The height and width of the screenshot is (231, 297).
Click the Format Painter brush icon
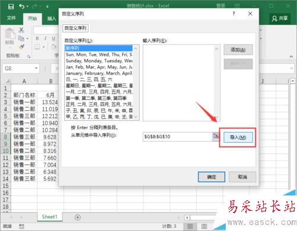[x=21, y=47]
